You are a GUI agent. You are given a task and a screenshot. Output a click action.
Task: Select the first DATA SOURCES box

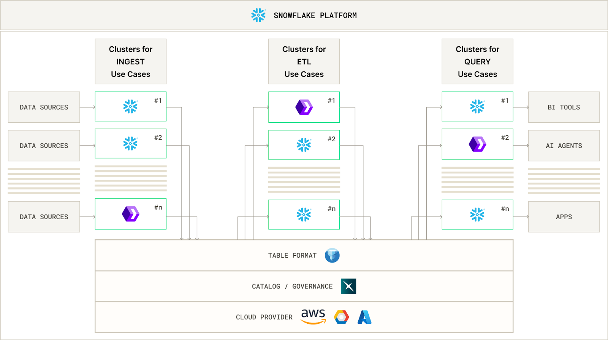click(44, 107)
